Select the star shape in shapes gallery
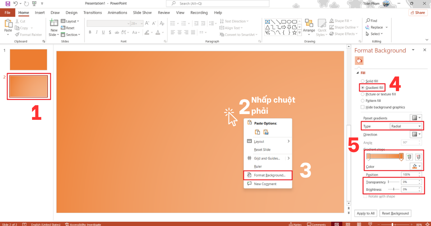 coord(294,32)
